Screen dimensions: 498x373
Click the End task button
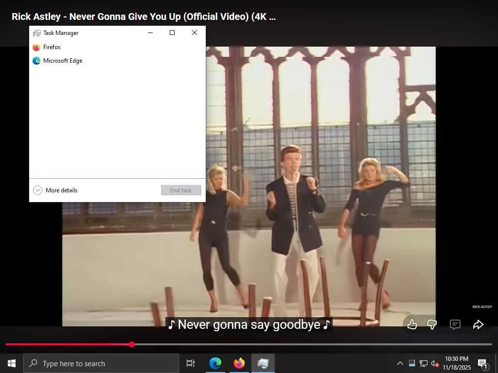181,190
